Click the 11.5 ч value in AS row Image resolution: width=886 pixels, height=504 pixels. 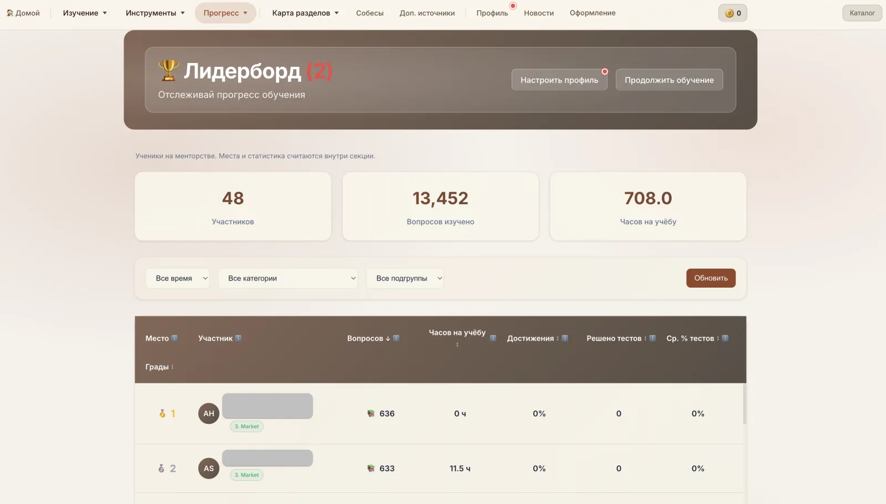(460, 468)
